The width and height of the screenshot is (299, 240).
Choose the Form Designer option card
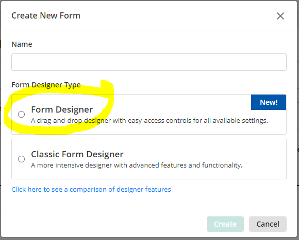point(149,115)
